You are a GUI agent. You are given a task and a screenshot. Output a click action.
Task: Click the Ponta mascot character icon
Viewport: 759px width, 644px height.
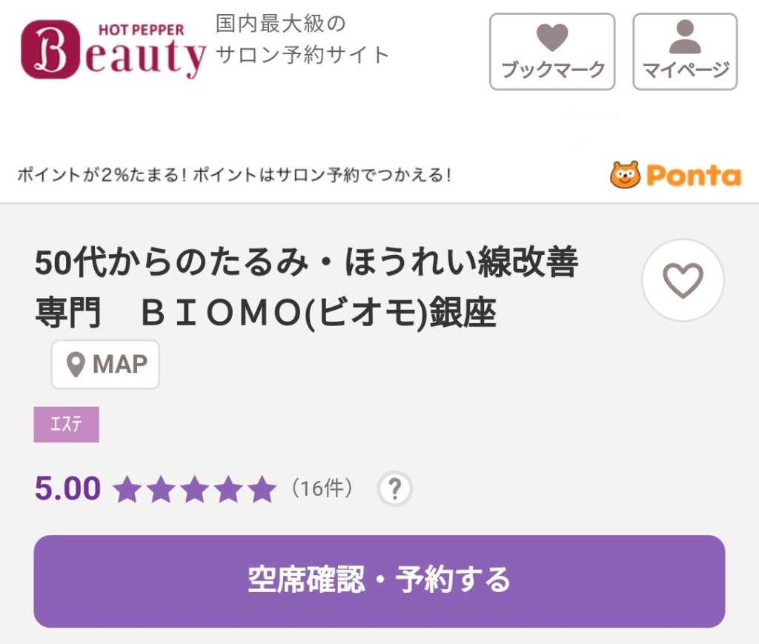click(x=626, y=174)
